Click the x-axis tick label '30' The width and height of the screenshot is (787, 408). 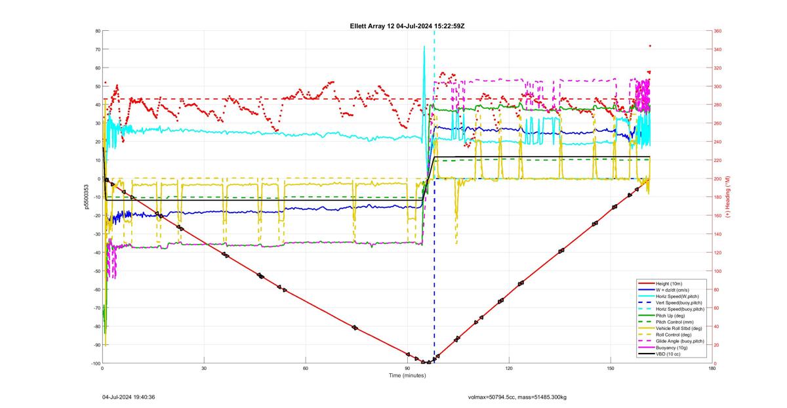(204, 369)
